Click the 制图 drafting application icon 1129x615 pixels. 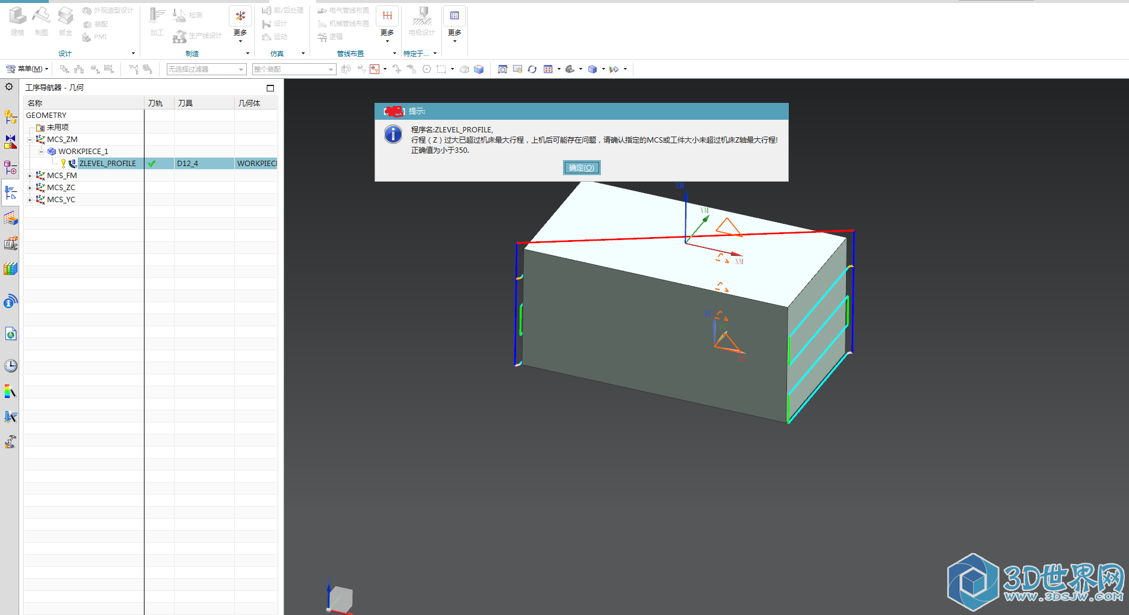[x=41, y=21]
